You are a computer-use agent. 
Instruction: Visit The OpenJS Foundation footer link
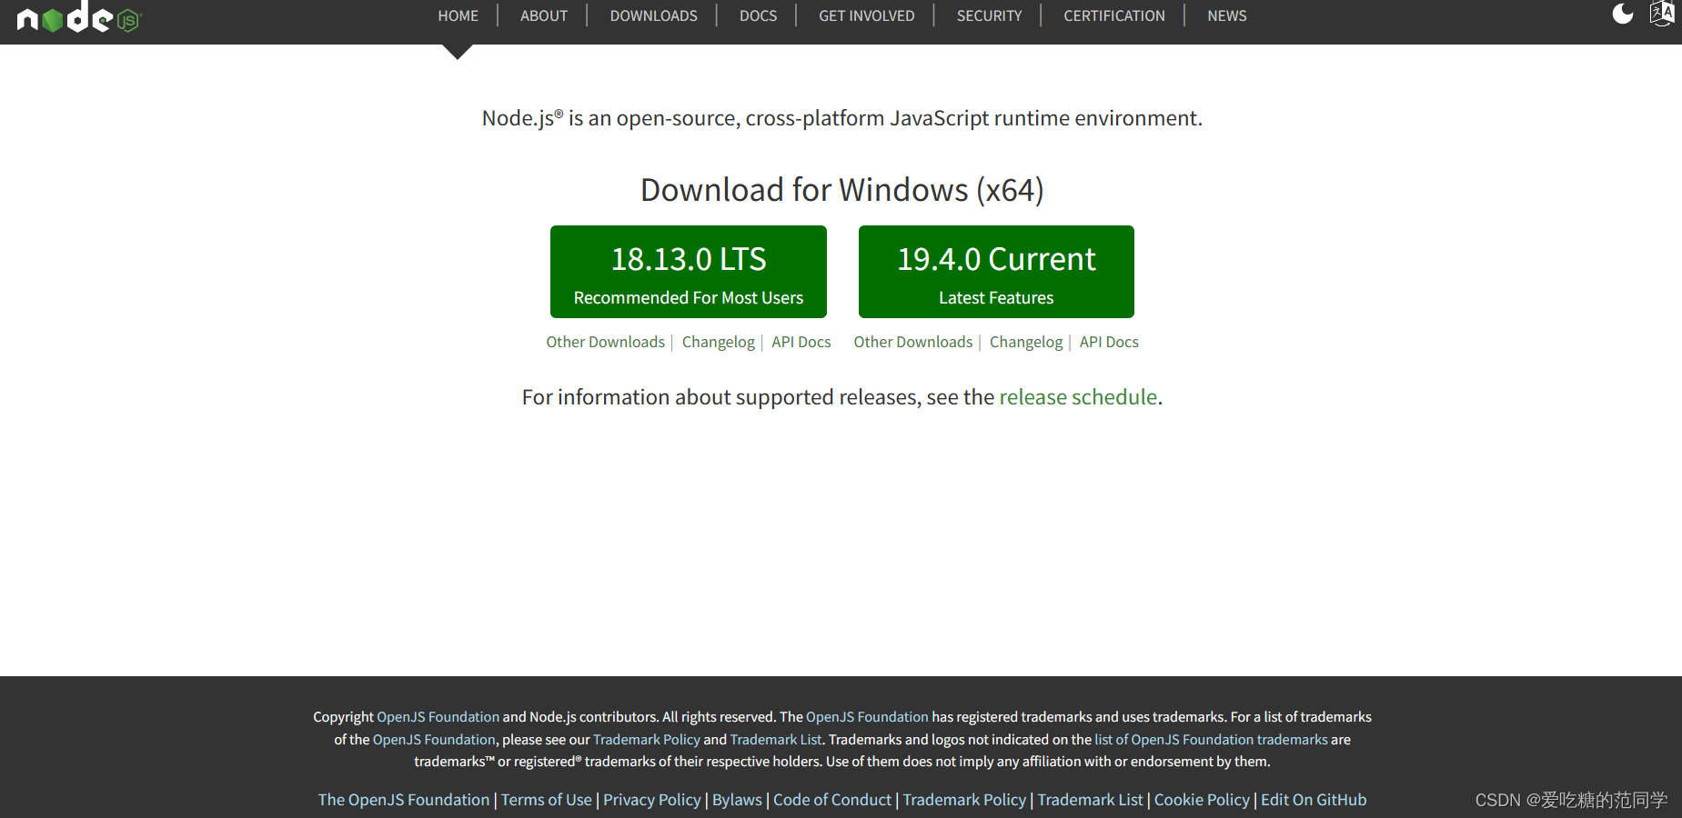point(404,800)
